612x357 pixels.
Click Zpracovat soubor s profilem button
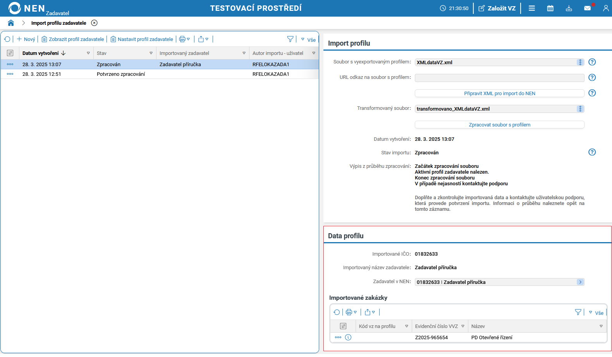pyautogui.click(x=499, y=125)
